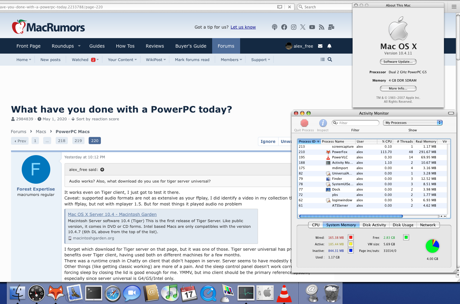Screen dimensions: 460x304
Task: Click the newsletter icon in MacRumors header
Action: tap(331, 27)
